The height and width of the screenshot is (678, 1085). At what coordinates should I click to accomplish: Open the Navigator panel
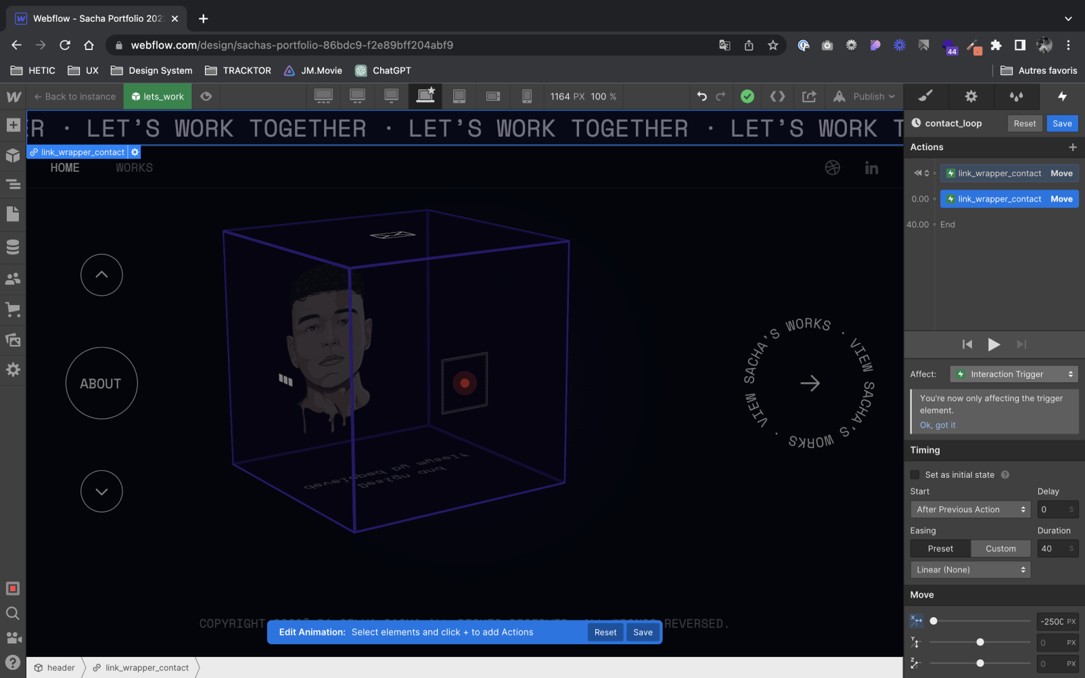coord(13,184)
